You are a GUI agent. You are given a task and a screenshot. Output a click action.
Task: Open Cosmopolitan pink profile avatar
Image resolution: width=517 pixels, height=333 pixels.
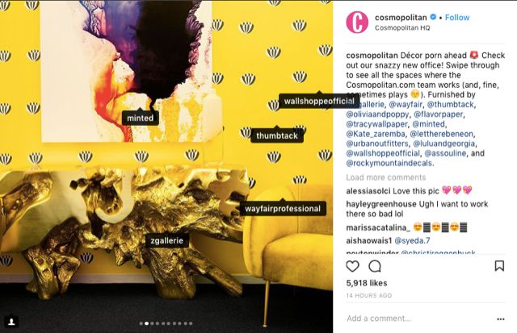pos(357,22)
